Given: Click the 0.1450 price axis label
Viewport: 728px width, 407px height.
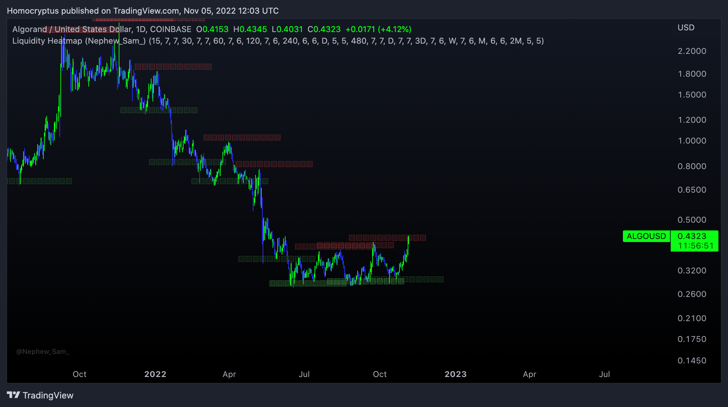Looking at the screenshot, I should tap(692, 361).
